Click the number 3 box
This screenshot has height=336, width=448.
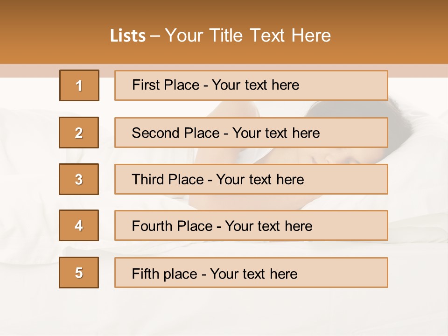(79, 179)
